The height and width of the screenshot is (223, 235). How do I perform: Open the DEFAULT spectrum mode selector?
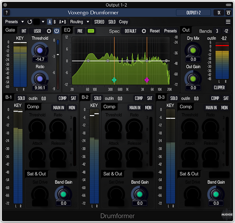coord(131,31)
